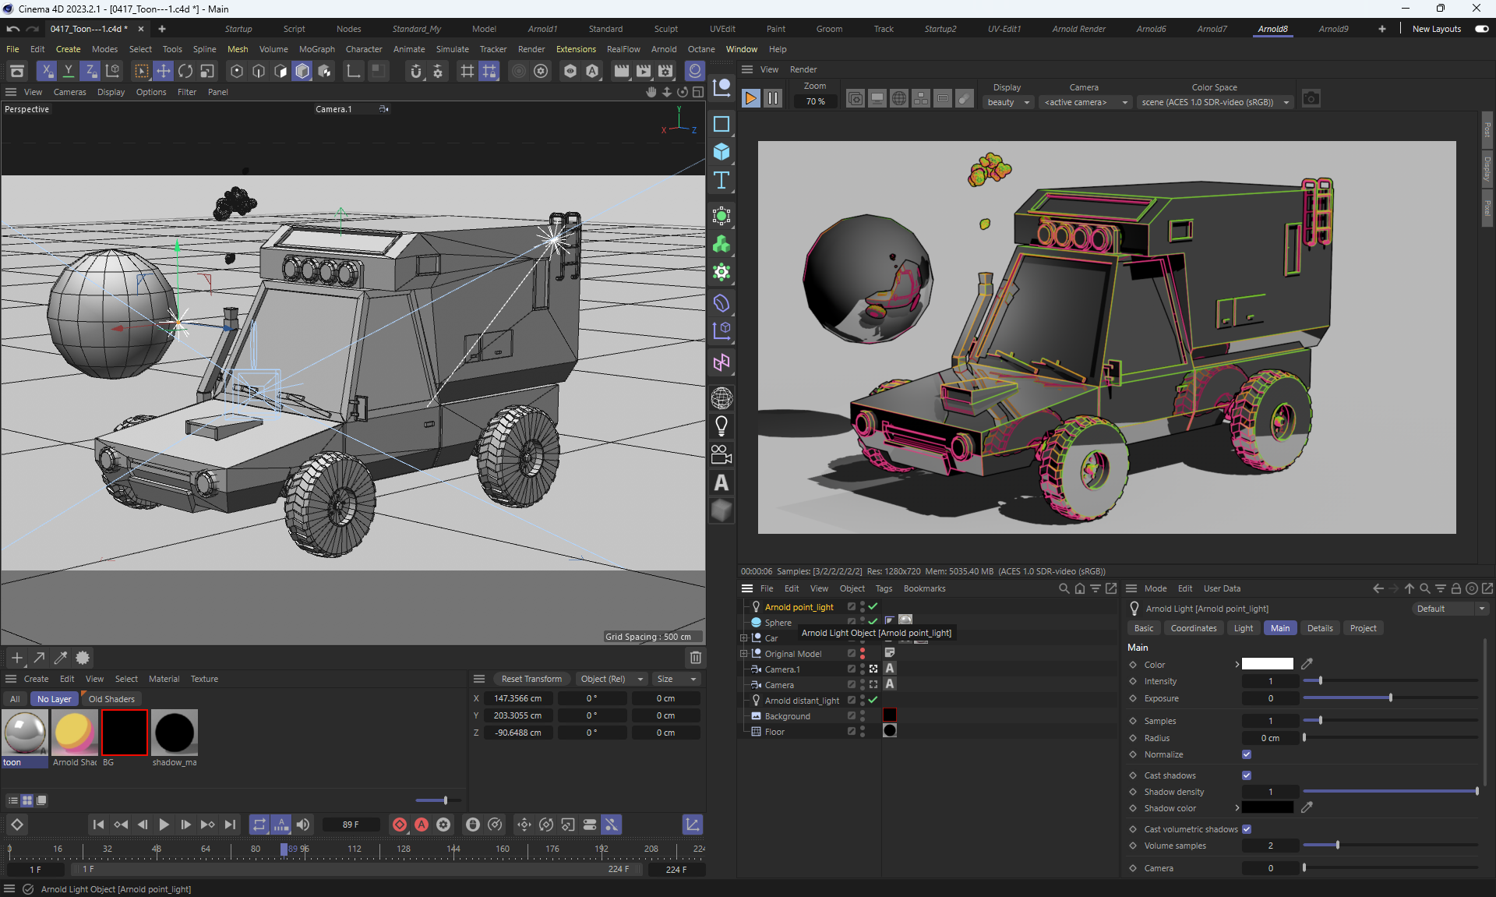
Task: Start the Arnold IPR render play button
Action: click(750, 99)
